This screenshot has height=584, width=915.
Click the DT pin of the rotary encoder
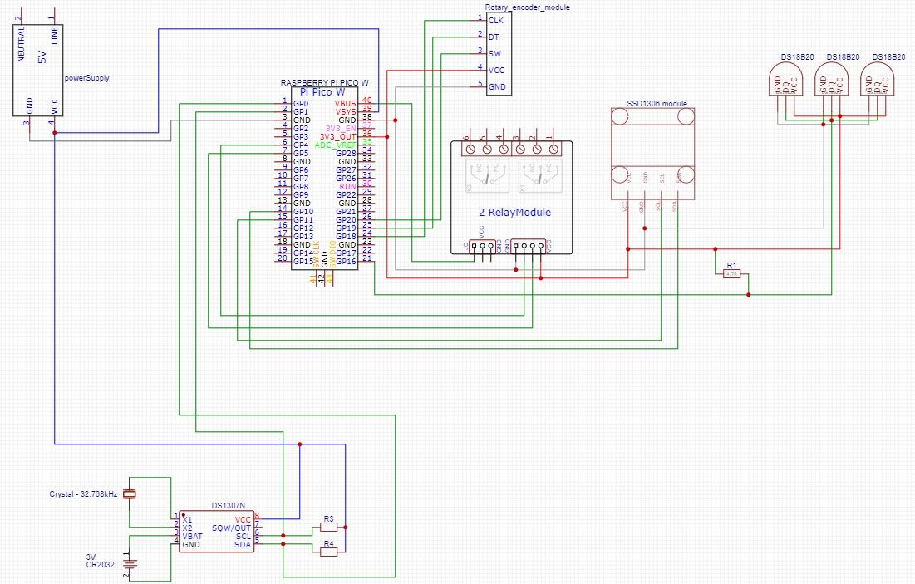coord(494,37)
